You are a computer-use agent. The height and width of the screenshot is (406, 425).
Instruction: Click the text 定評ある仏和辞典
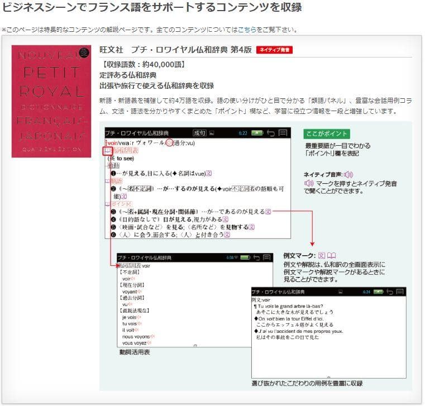click(x=128, y=75)
